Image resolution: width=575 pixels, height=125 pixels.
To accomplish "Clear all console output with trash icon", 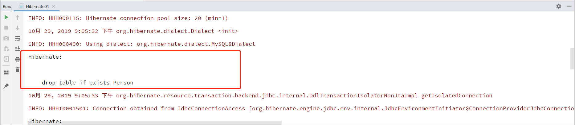I will 18,70.
